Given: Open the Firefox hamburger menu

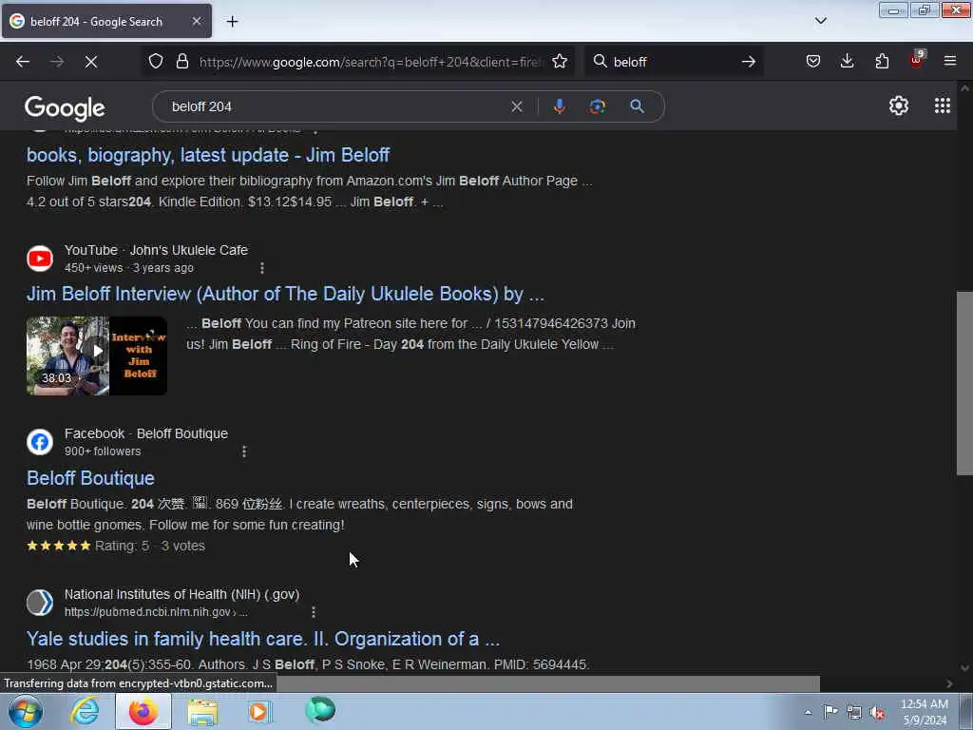Looking at the screenshot, I should (950, 61).
